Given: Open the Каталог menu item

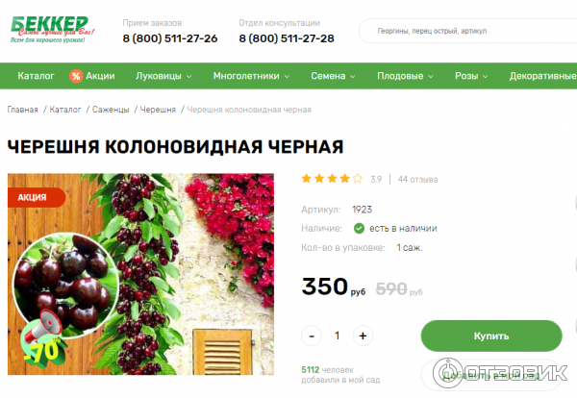Looking at the screenshot, I should (x=36, y=76).
